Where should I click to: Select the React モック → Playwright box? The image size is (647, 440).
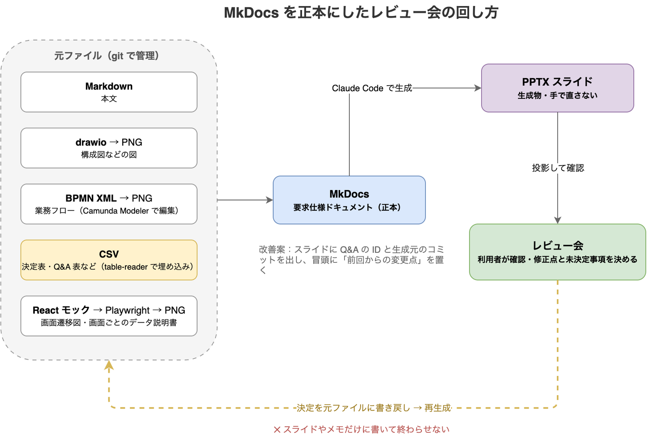click(x=109, y=316)
